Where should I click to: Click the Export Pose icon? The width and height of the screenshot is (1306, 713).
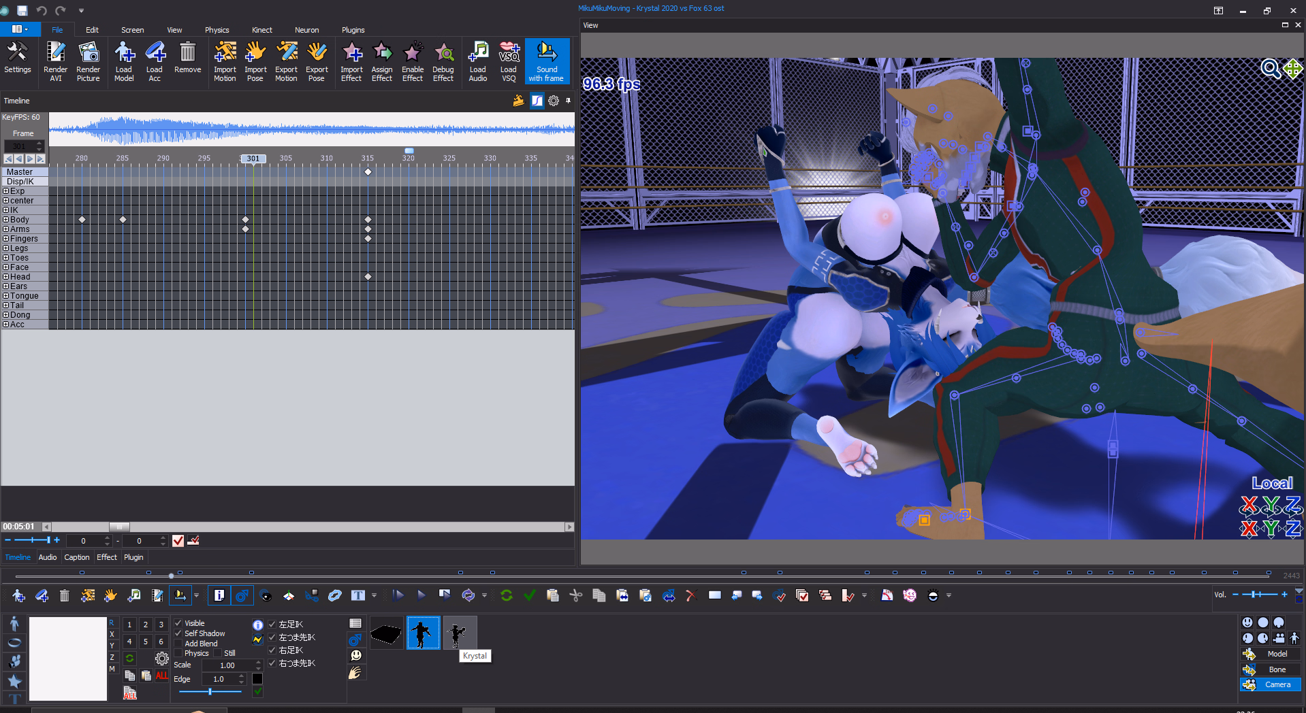(x=317, y=61)
